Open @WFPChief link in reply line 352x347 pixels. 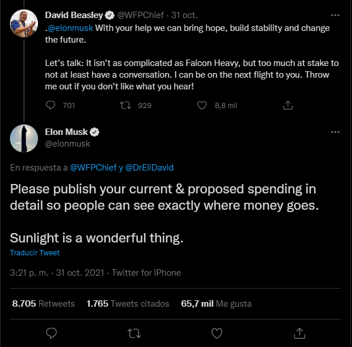tap(92, 168)
